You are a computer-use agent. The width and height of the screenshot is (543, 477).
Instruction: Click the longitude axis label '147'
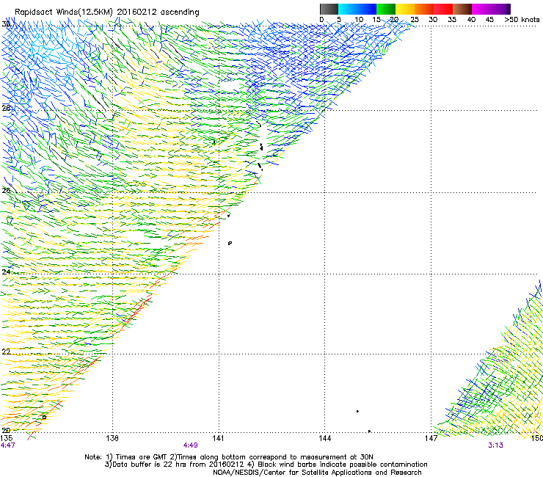pos(431,438)
